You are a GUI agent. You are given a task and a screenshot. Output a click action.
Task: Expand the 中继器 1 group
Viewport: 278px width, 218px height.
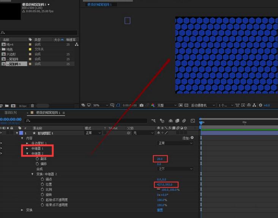point(27,148)
